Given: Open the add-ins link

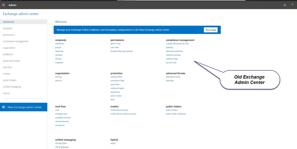Looking at the screenshot, I should 58,81.
